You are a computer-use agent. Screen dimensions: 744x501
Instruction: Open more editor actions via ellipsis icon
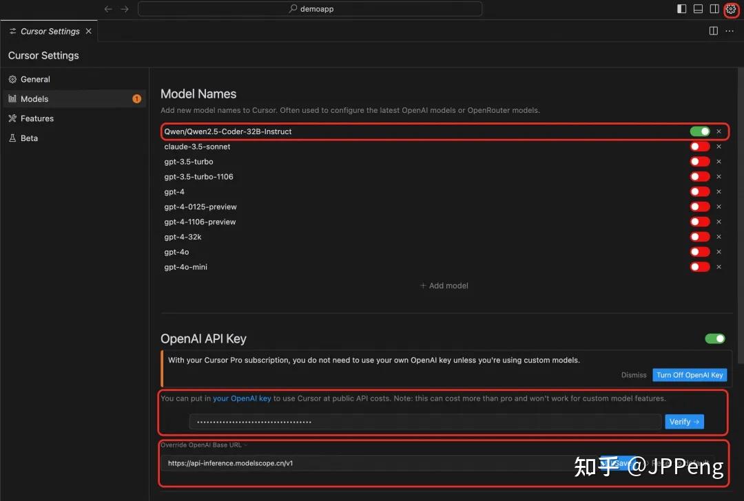[730, 30]
